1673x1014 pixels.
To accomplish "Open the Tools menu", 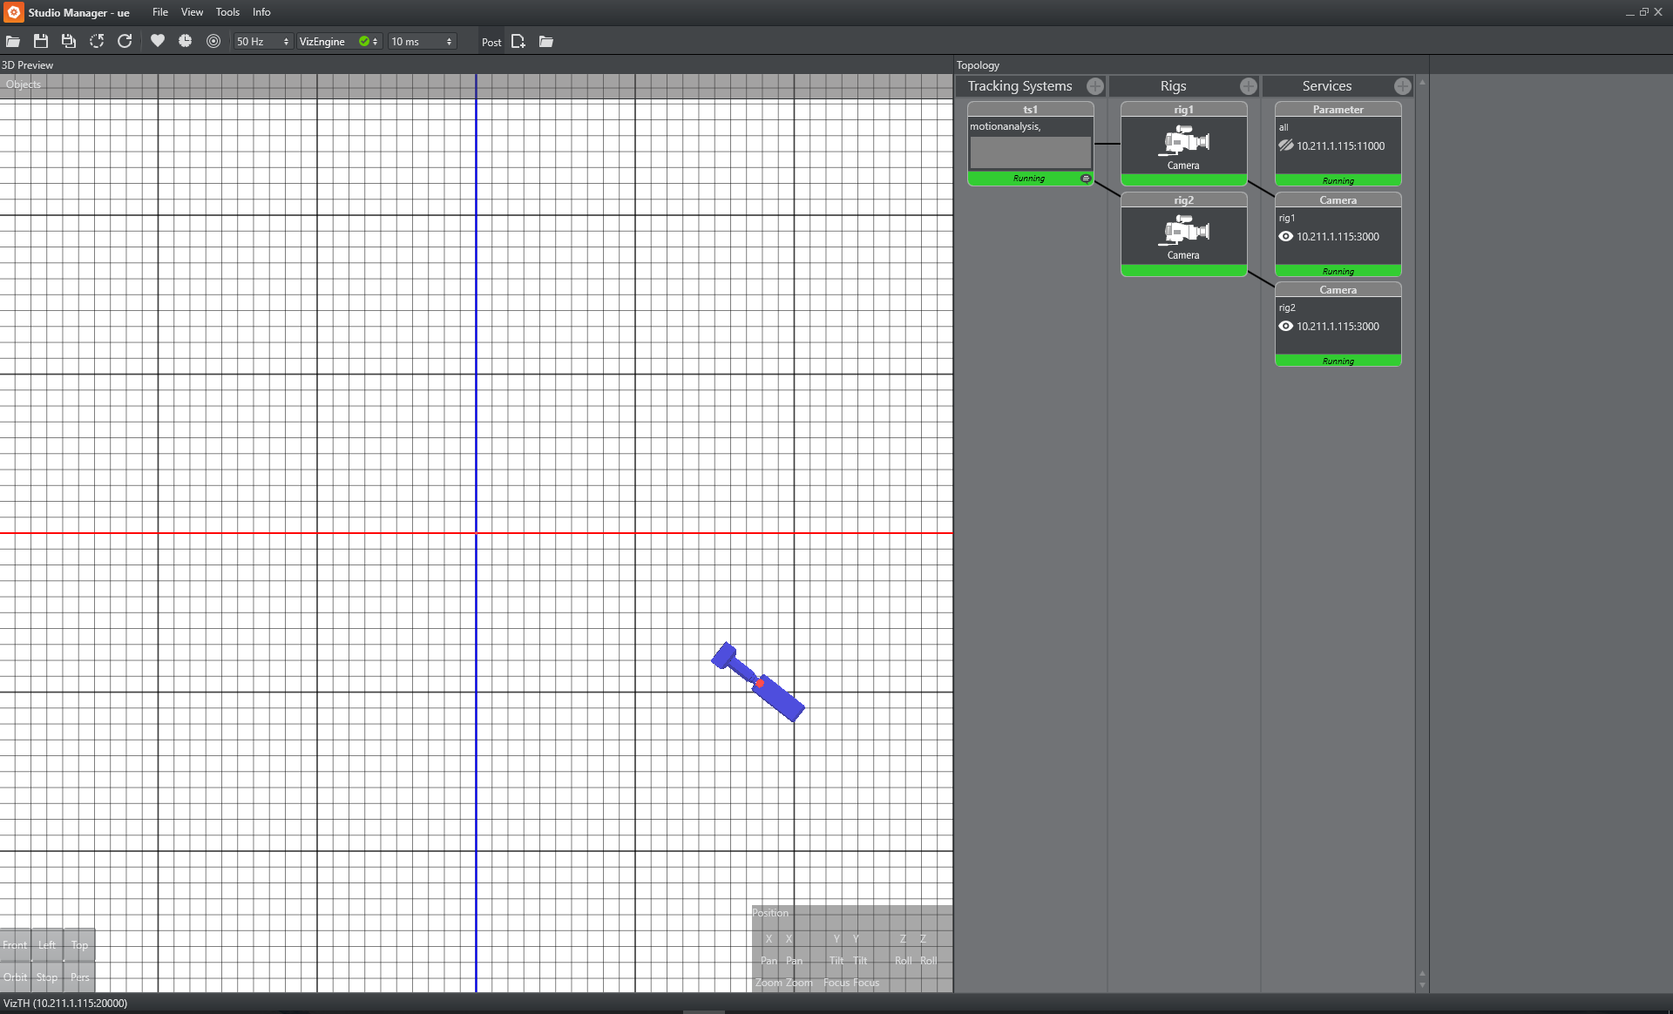I will (227, 12).
